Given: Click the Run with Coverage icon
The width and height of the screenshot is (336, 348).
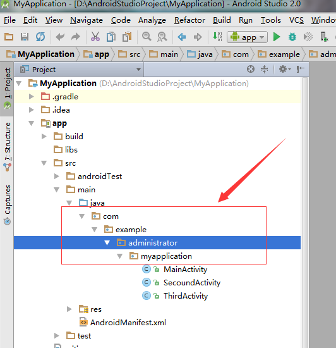Looking at the screenshot, I should (x=308, y=37).
